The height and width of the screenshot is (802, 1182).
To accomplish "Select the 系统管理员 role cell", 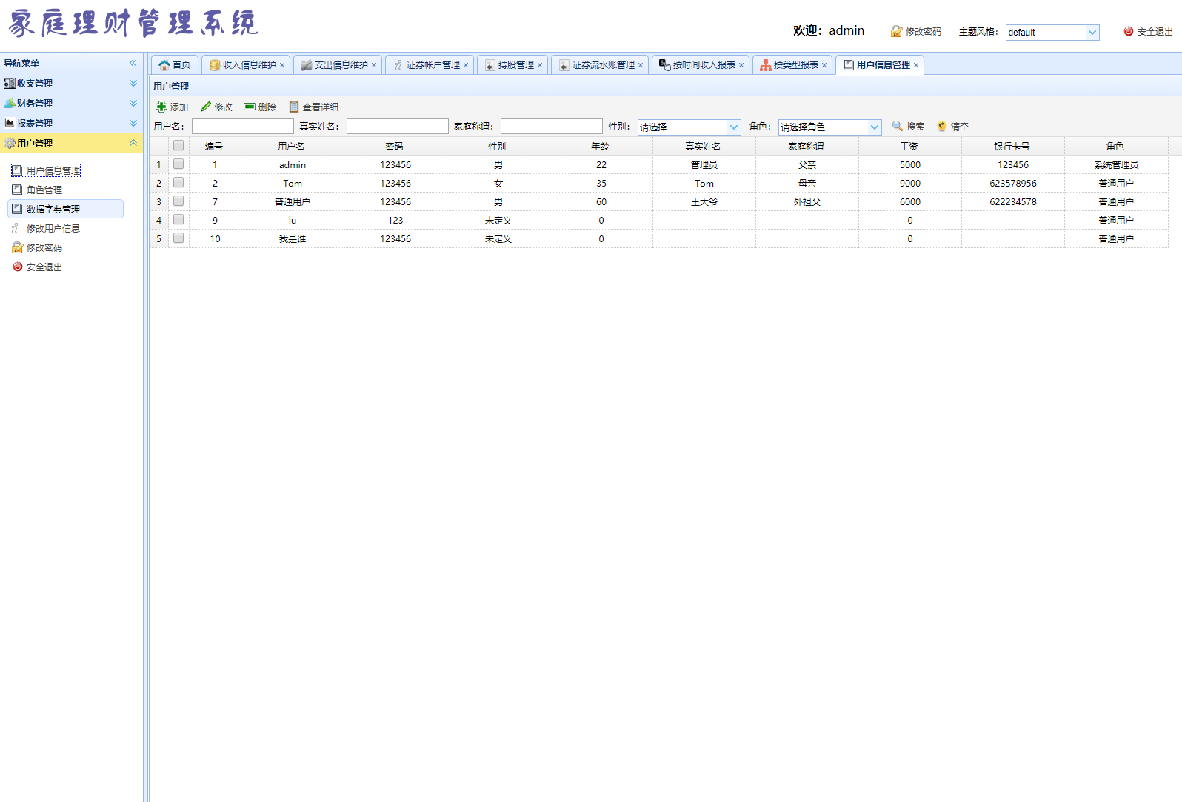I will click(1116, 164).
